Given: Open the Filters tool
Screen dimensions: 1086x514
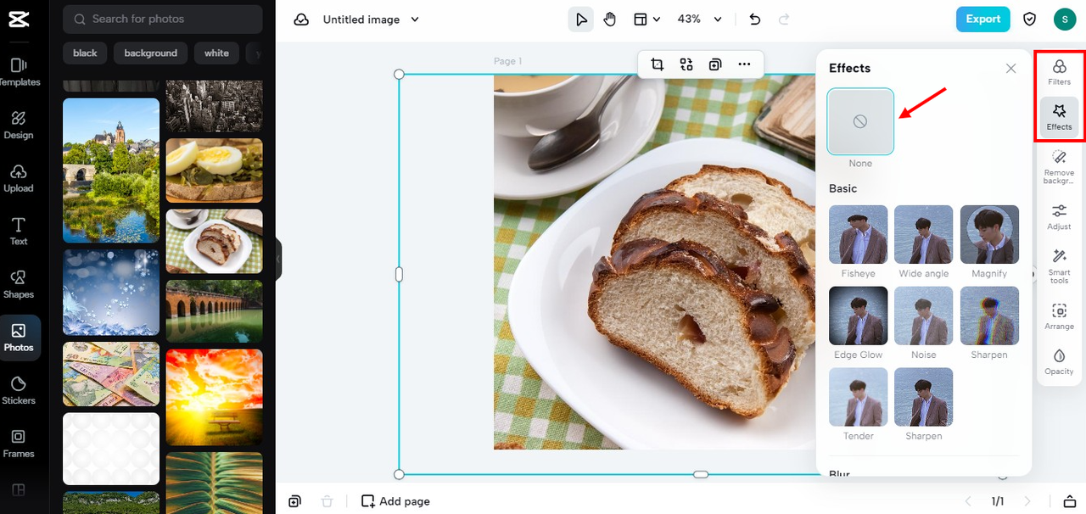Looking at the screenshot, I should pos(1059,72).
